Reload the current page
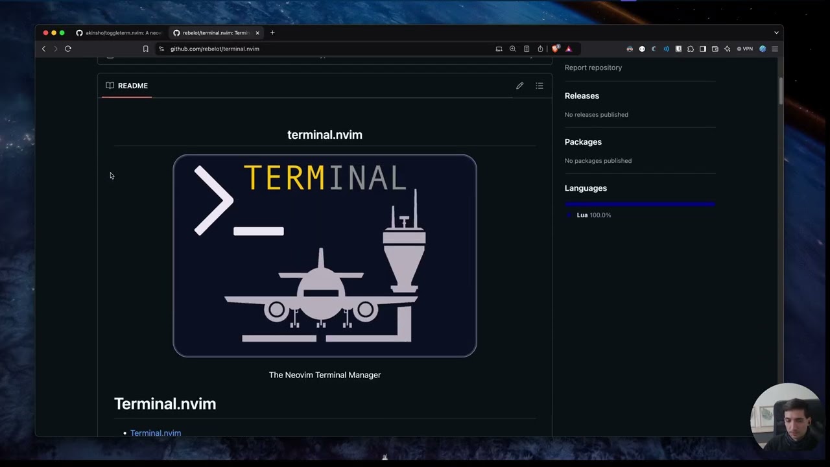The width and height of the screenshot is (830, 467). coord(68,49)
